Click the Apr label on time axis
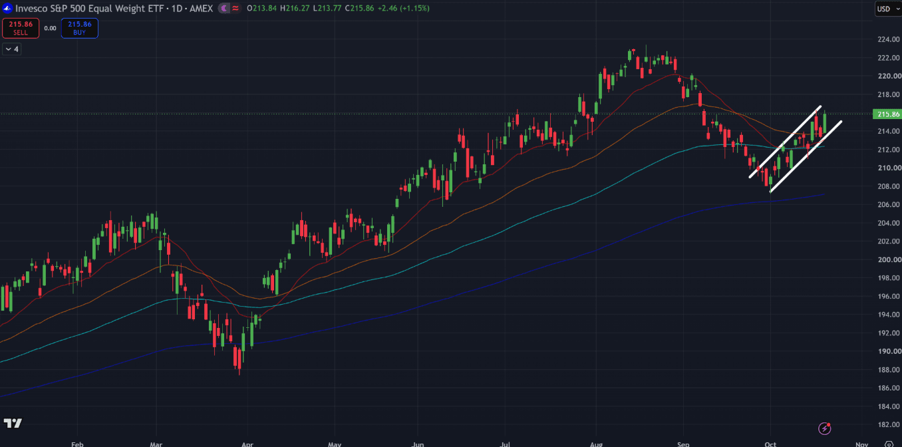 [247, 443]
